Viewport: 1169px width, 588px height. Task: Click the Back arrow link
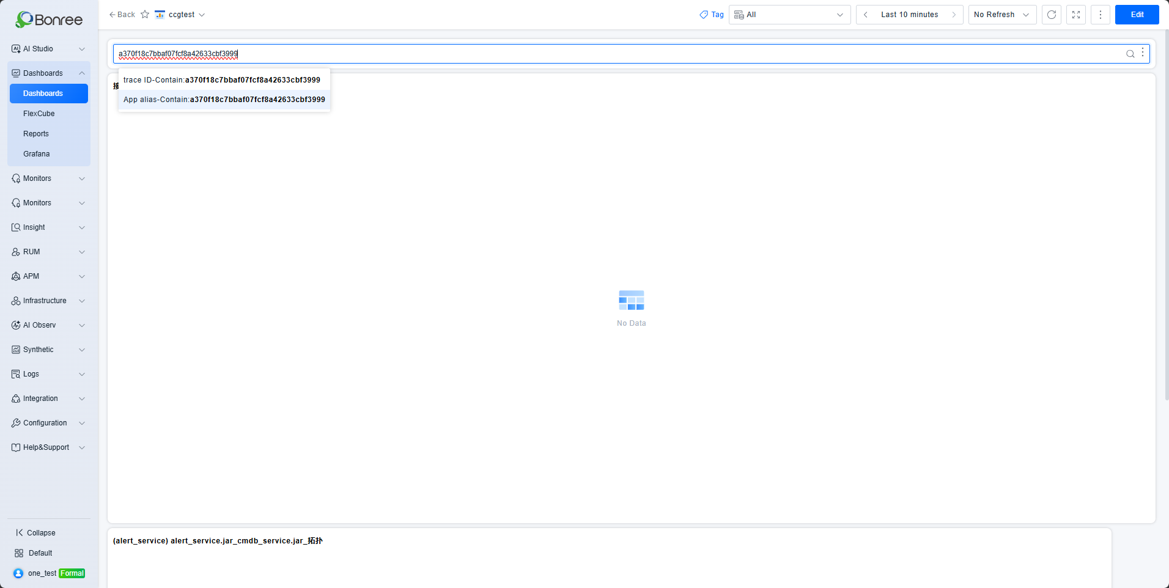coord(122,15)
